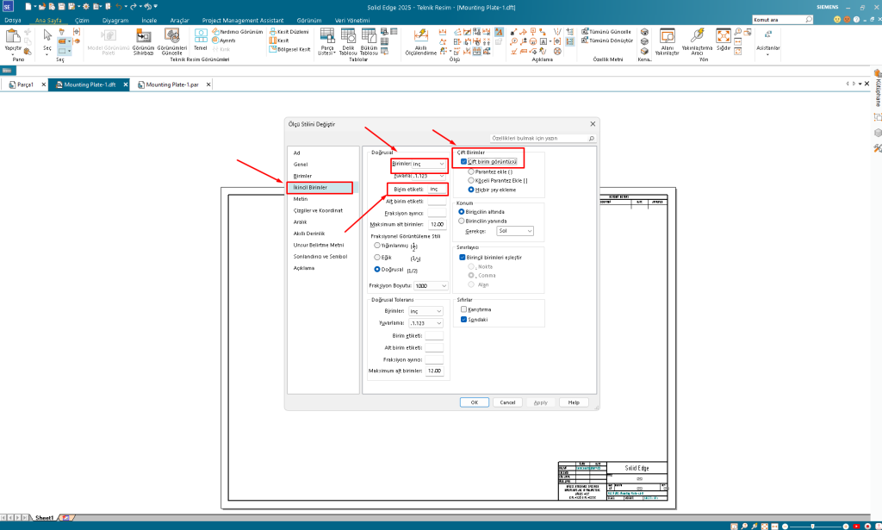This screenshot has height=530, width=882.
Task: Click the Akıllı Ölçülendirme dimension tool
Action: pyautogui.click(x=420, y=38)
